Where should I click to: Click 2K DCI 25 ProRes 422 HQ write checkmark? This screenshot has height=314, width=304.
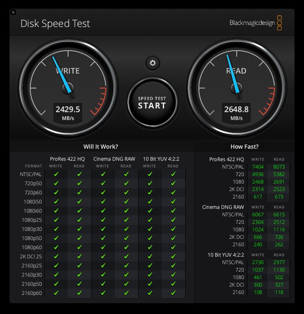coord(56,256)
